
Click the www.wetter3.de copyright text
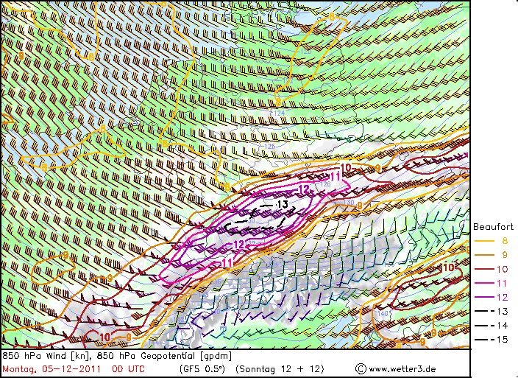pos(402,369)
